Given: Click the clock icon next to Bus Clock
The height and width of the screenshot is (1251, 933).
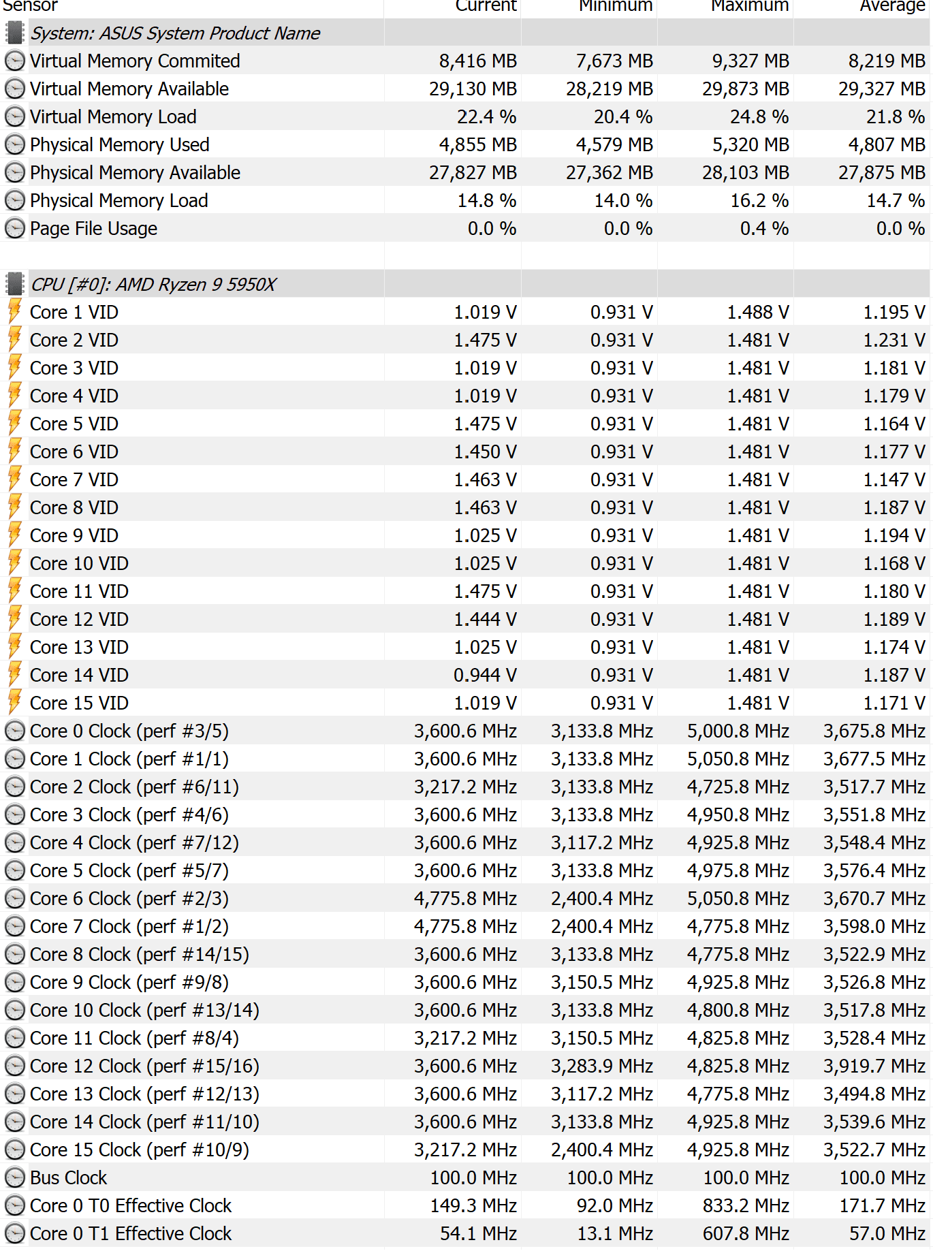Looking at the screenshot, I should click(14, 1177).
